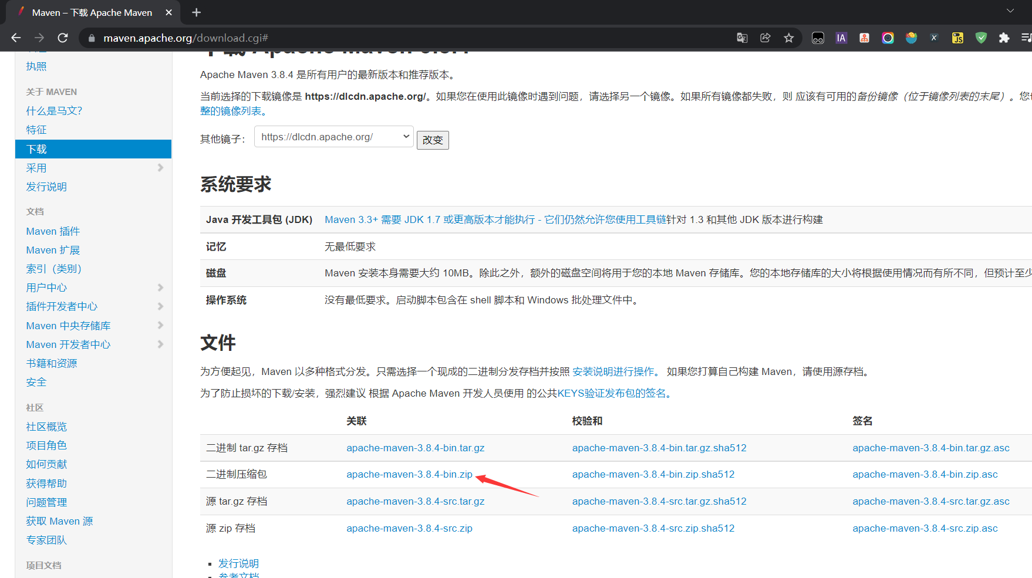Expand the 用户中心 submenu arrow

pyautogui.click(x=161, y=288)
